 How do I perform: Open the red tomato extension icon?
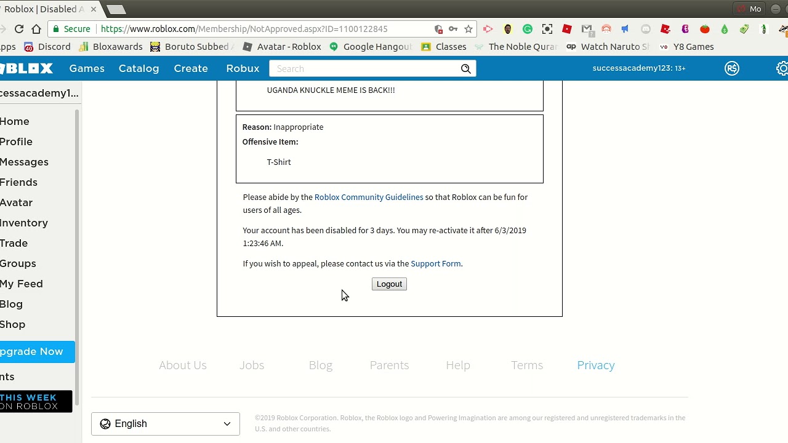point(705,29)
